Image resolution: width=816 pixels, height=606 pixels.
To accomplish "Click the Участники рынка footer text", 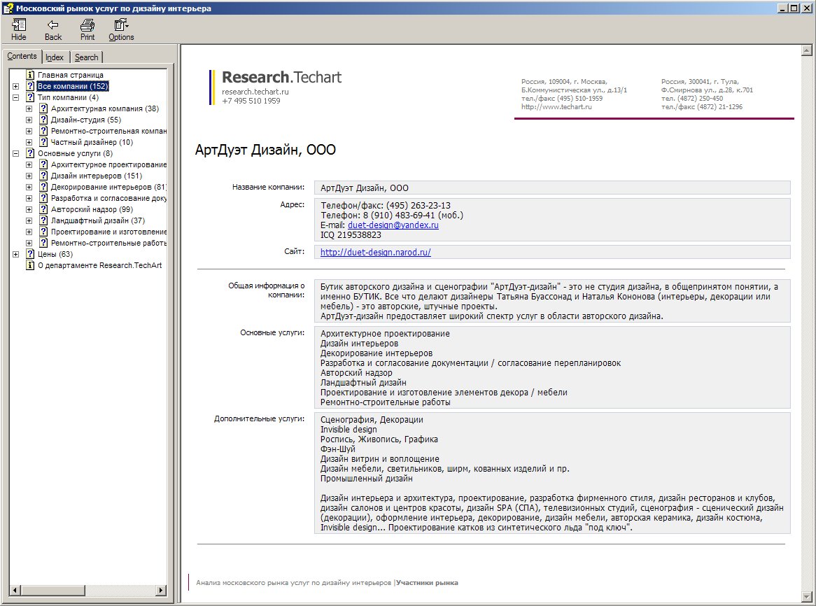I will pyautogui.click(x=428, y=583).
